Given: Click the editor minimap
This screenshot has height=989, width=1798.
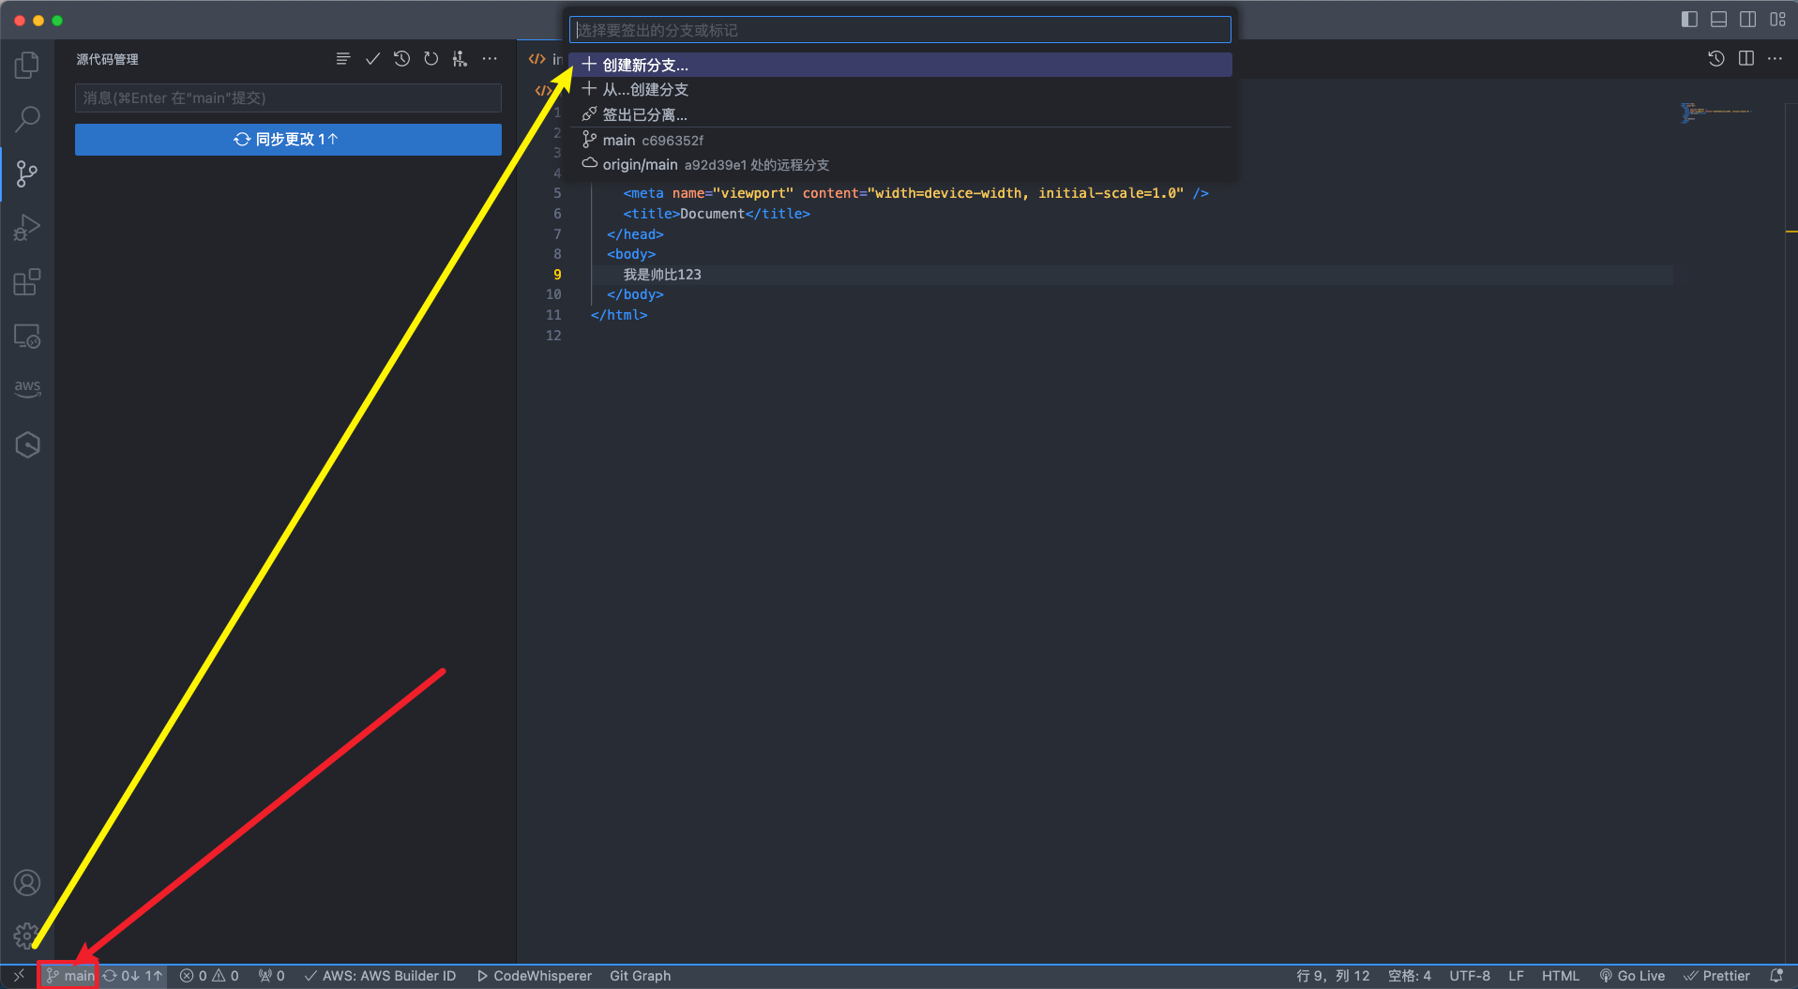Looking at the screenshot, I should coord(1715,112).
